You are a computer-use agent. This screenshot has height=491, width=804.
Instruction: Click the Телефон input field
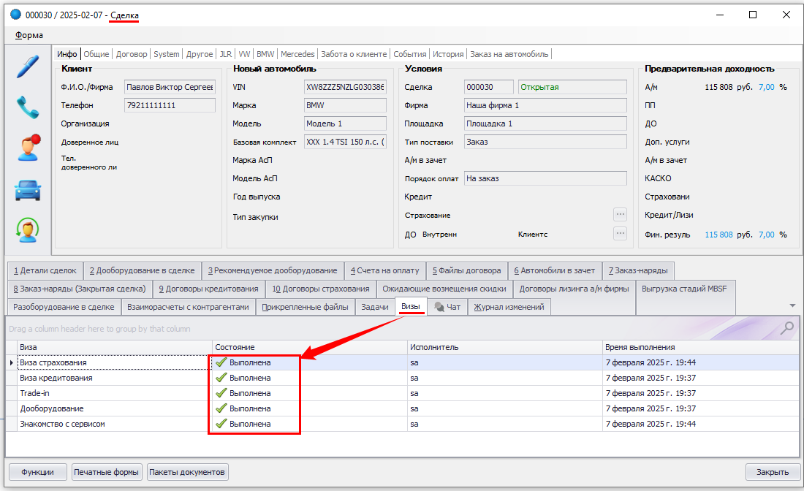[x=170, y=105]
